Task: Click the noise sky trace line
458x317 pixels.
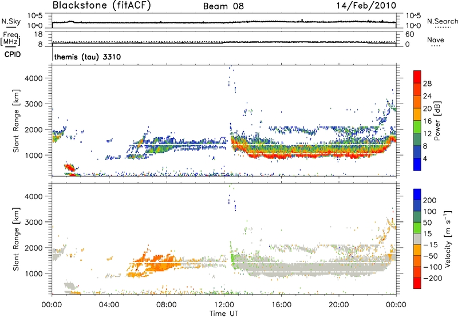Action: pos(224,22)
